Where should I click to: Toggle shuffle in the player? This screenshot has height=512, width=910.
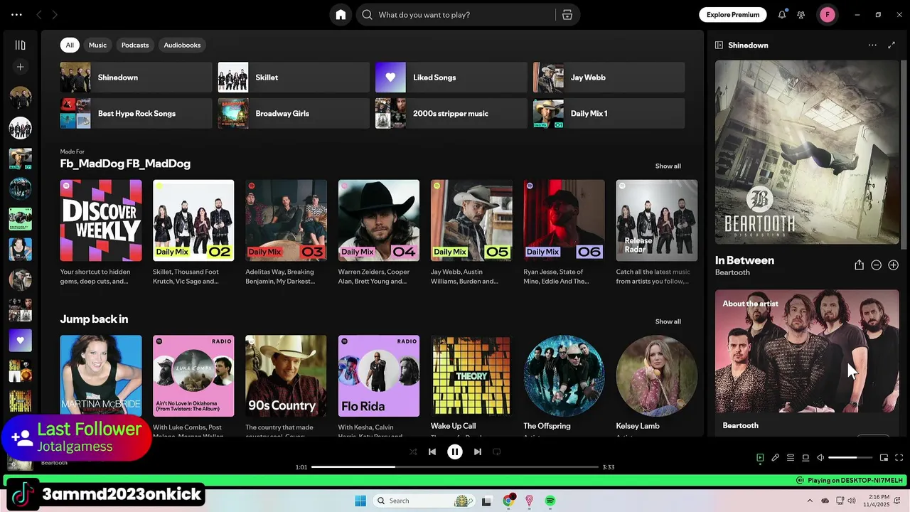click(413, 452)
